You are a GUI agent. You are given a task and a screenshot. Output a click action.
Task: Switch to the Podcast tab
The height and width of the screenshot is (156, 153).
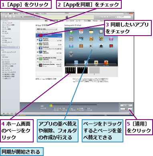click(95, 21)
